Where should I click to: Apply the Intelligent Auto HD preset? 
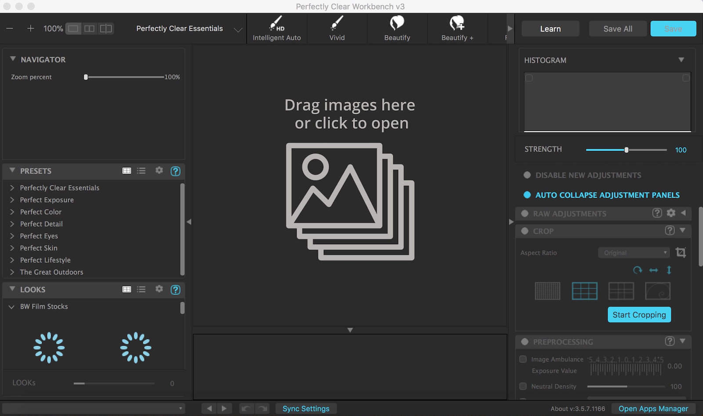[277, 29]
